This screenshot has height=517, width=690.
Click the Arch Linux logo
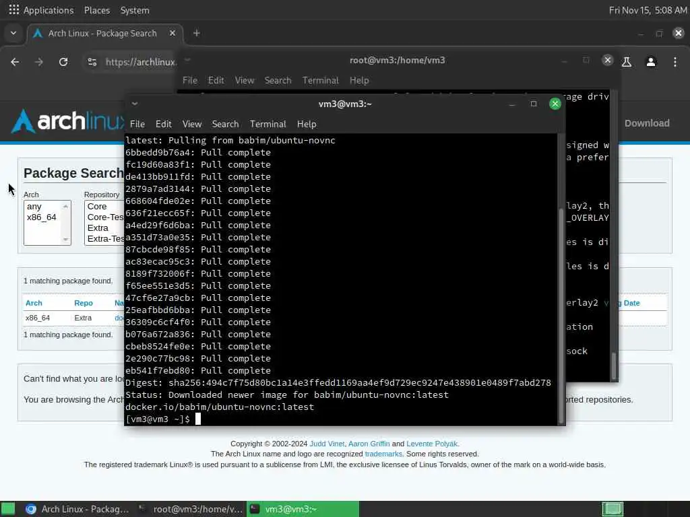(67, 120)
